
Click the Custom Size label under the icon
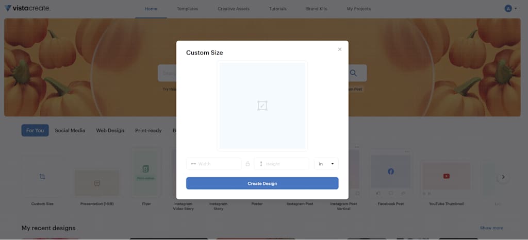click(x=42, y=204)
